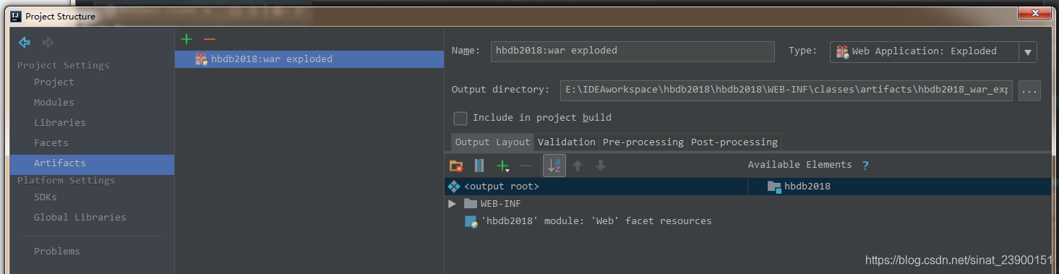Open SDKs under Platform Settings

pos(46,197)
